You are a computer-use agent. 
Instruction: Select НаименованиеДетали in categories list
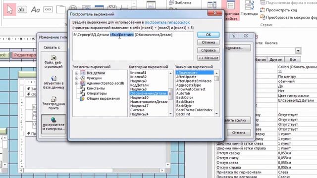point(149,102)
